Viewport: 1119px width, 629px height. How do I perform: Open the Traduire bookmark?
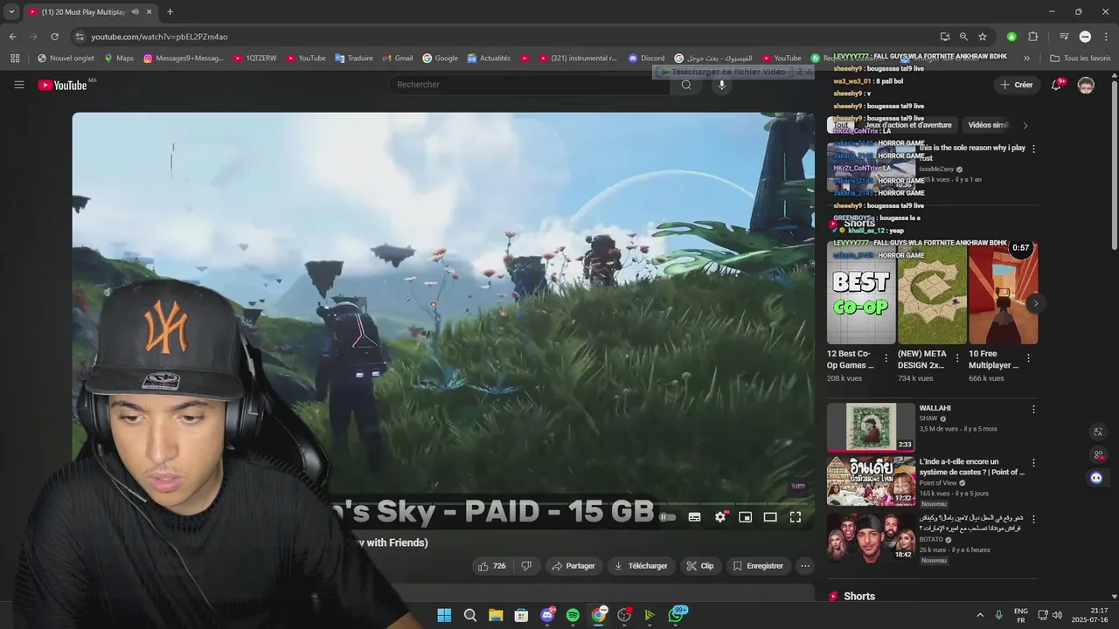pyautogui.click(x=353, y=59)
